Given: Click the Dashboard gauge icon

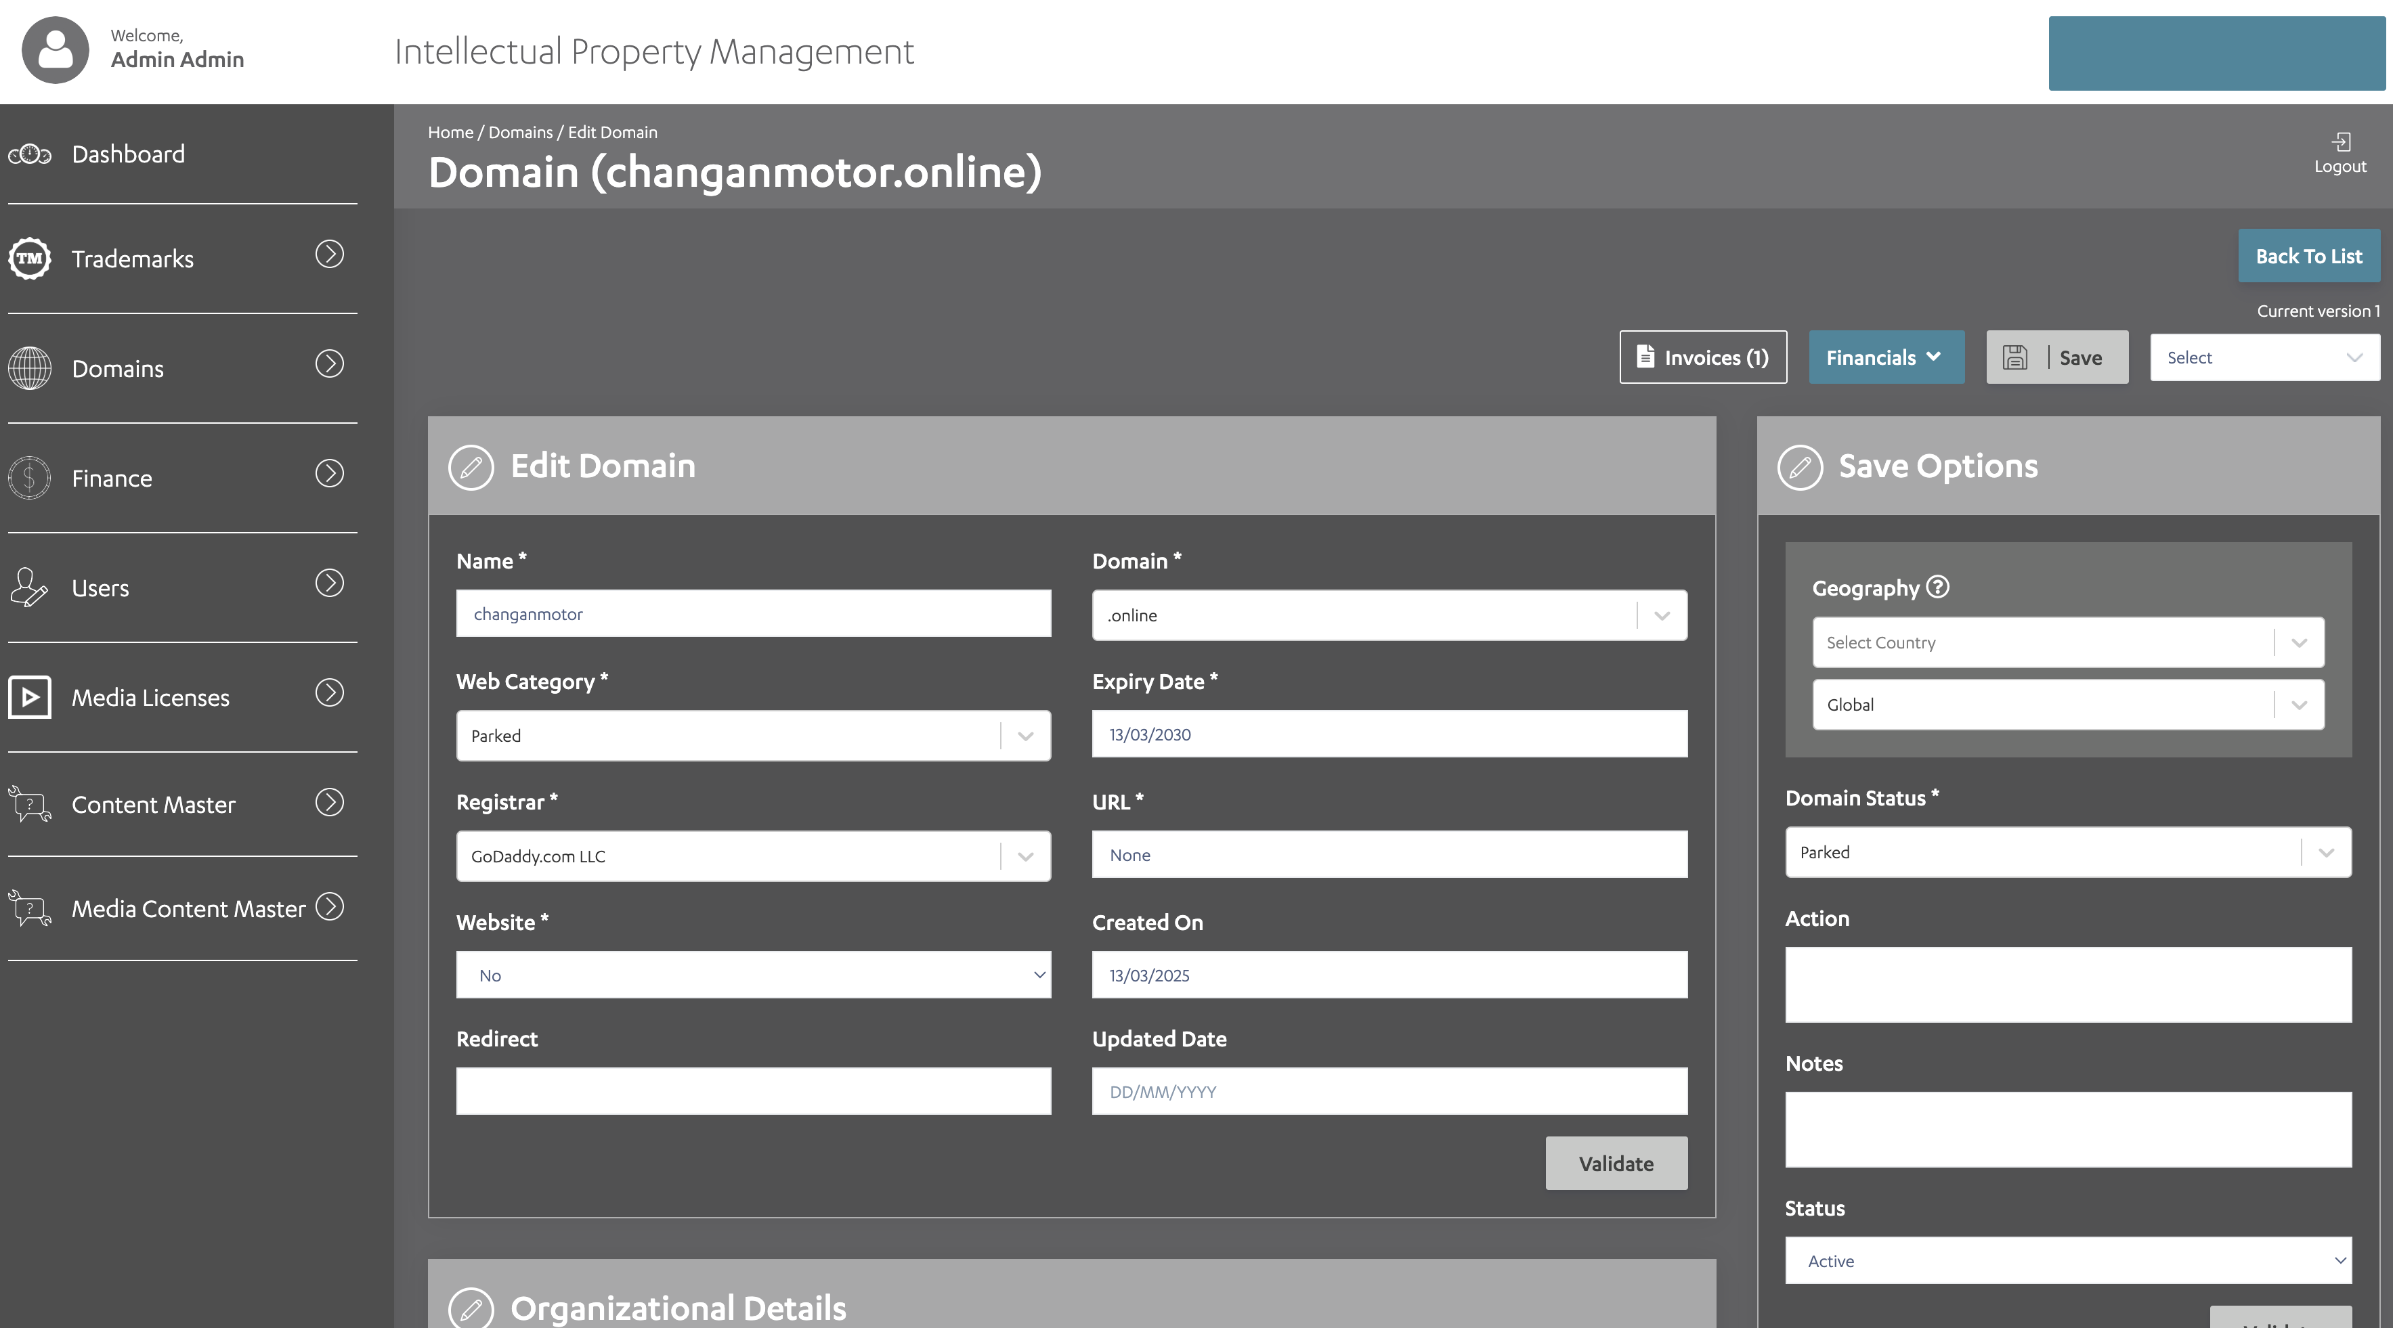Looking at the screenshot, I should coord(30,154).
